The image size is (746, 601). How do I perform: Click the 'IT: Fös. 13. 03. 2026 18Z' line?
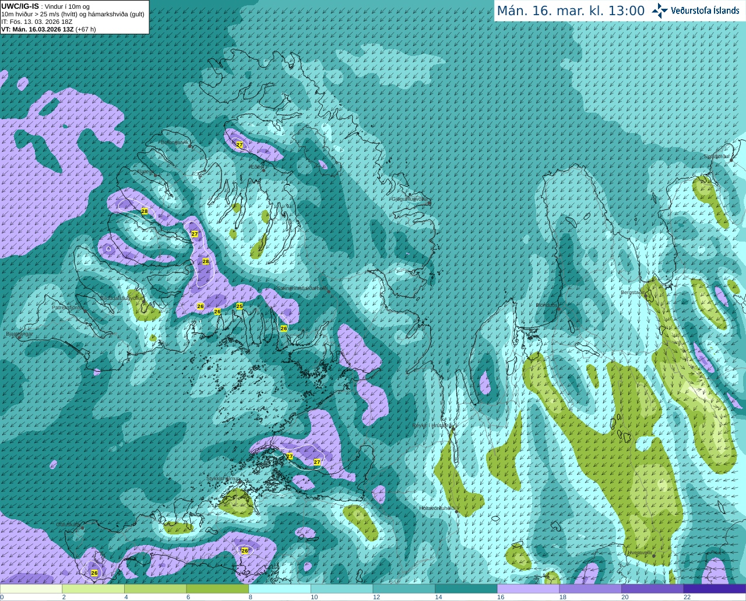pyautogui.click(x=37, y=22)
